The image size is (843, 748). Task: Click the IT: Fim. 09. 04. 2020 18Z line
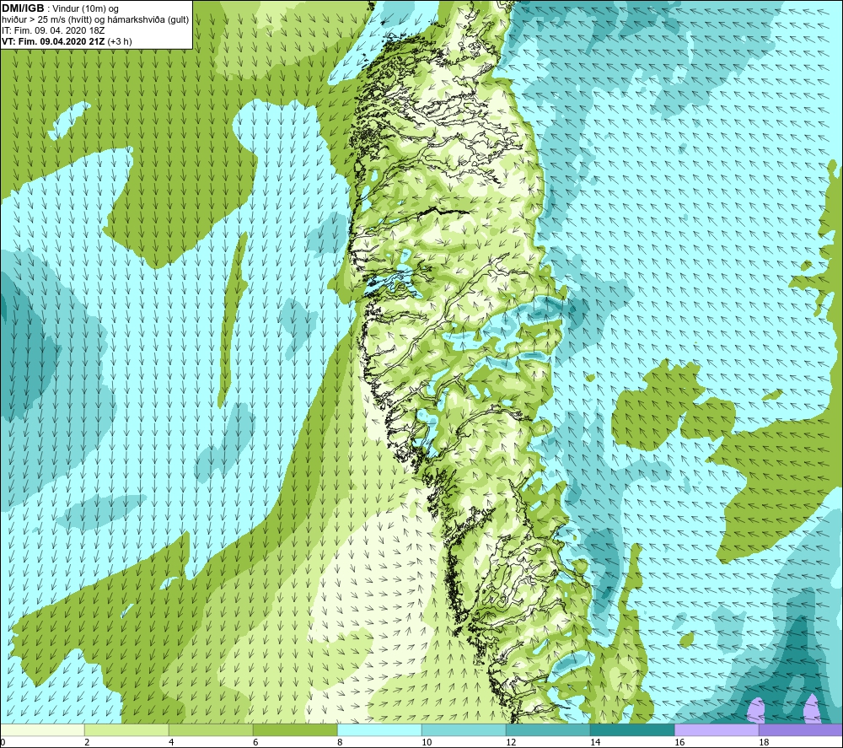pos(53,30)
